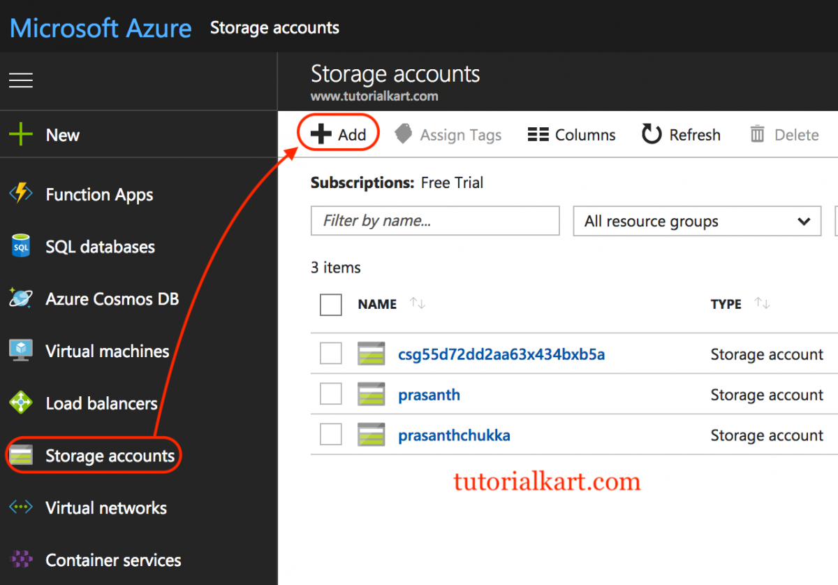Click the Refresh button

click(681, 134)
